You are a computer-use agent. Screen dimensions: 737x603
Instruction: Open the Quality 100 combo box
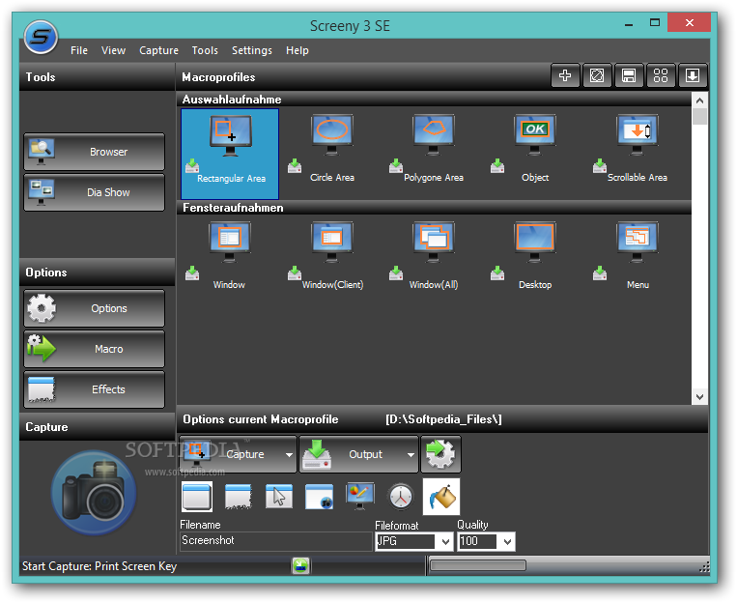coord(486,541)
